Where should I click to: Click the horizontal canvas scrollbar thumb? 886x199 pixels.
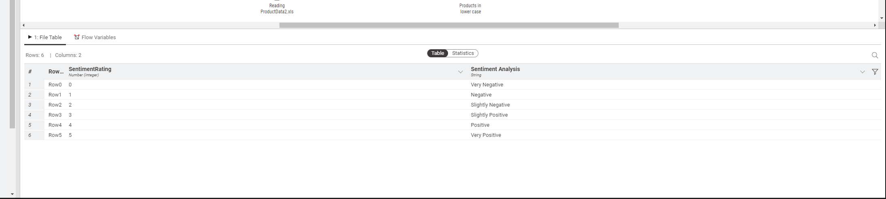click(x=449, y=25)
